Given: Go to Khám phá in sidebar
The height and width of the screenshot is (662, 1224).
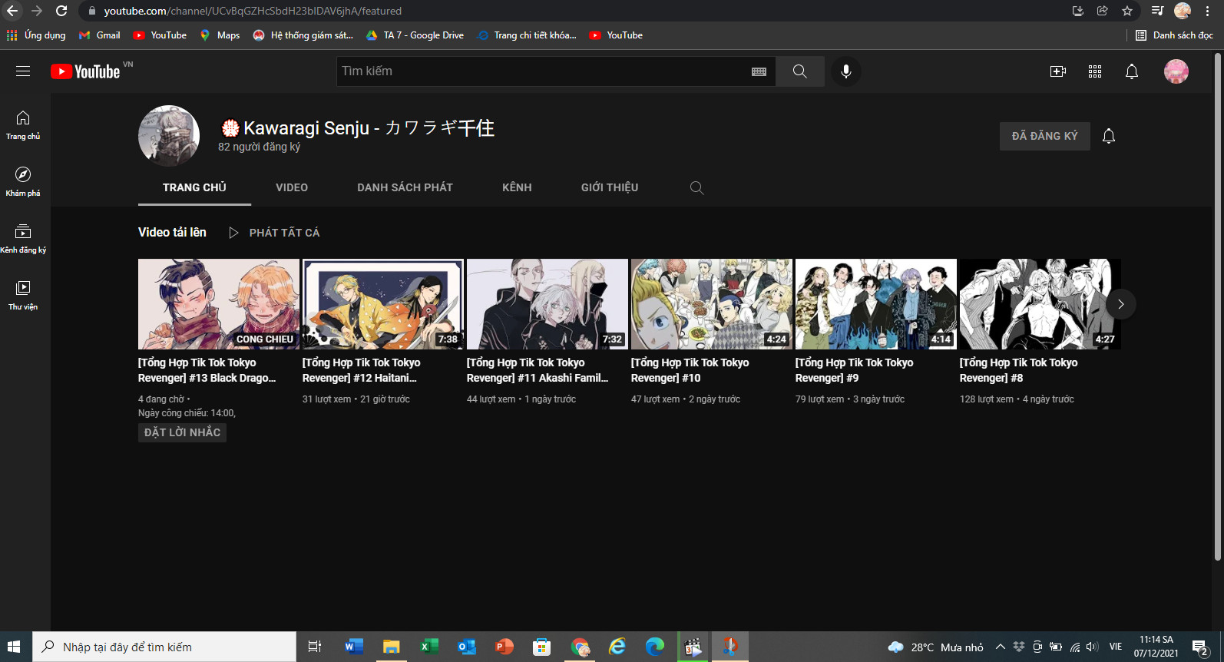Looking at the screenshot, I should (23, 181).
